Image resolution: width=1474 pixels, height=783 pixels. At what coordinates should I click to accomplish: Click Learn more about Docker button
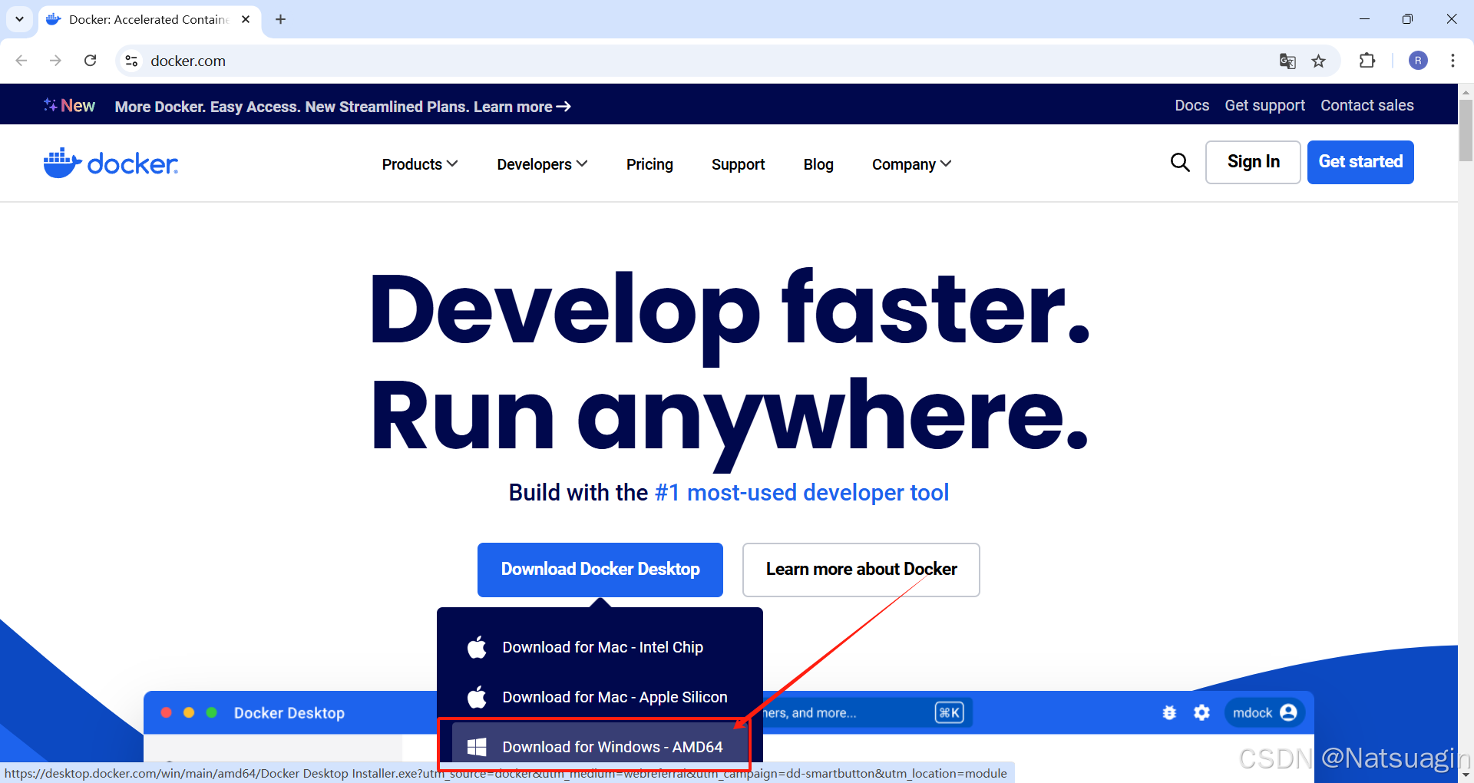[861, 570]
